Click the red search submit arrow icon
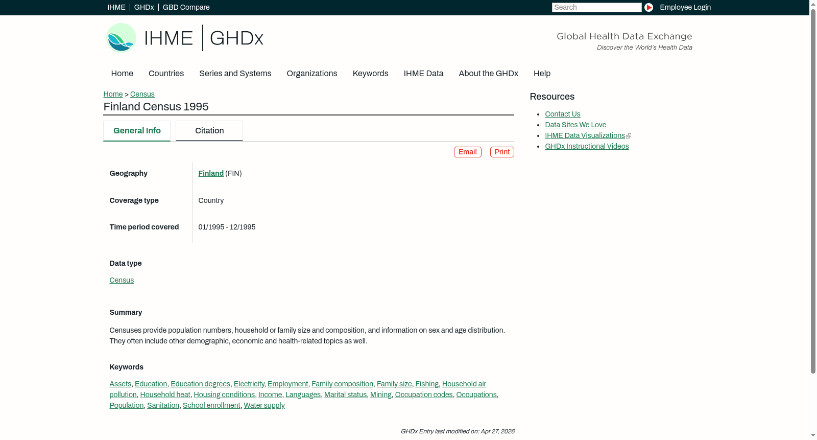The width and height of the screenshot is (817, 440). point(648,7)
